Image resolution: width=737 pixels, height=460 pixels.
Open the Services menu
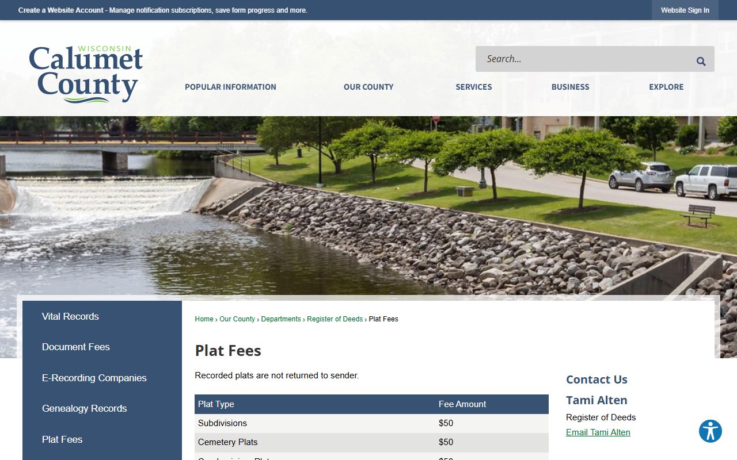[474, 87]
